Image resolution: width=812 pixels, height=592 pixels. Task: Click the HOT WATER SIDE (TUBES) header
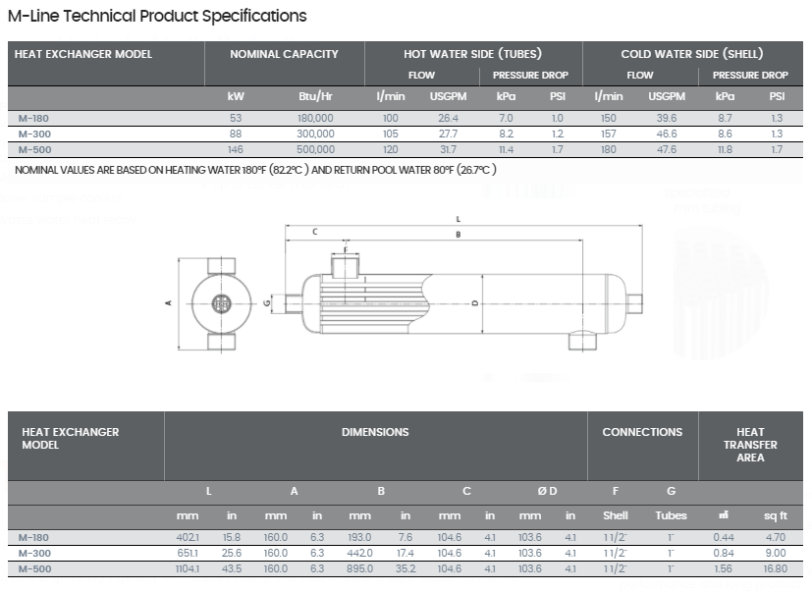pyautogui.click(x=473, y=54)
